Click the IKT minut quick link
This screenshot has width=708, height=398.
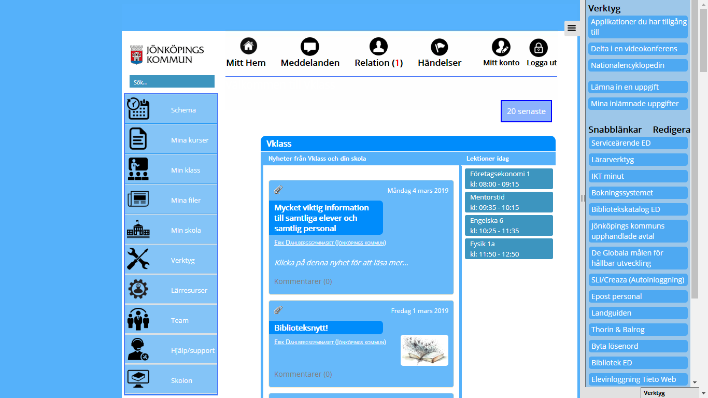coord(638,176)
